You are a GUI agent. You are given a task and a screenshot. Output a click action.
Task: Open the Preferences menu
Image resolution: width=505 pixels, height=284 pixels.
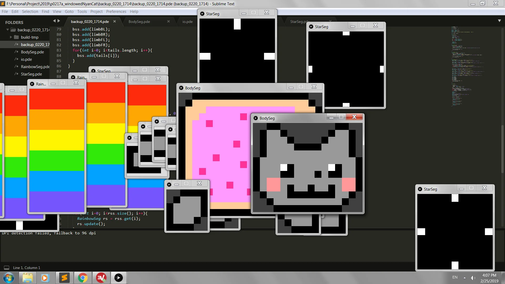[116, 12]
